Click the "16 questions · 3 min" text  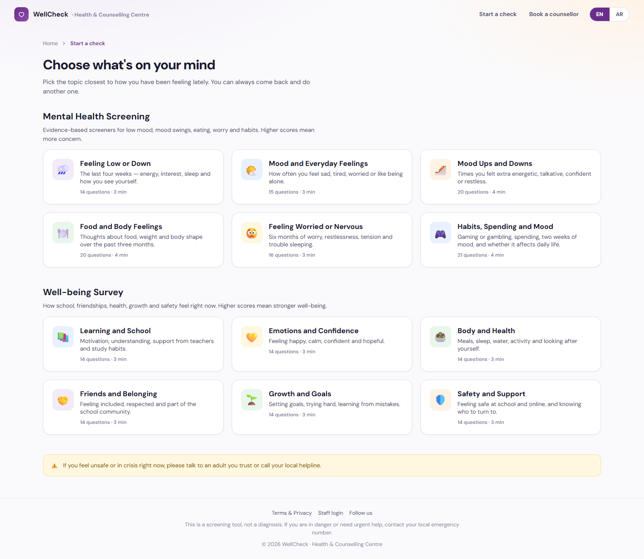click(292, 255)
